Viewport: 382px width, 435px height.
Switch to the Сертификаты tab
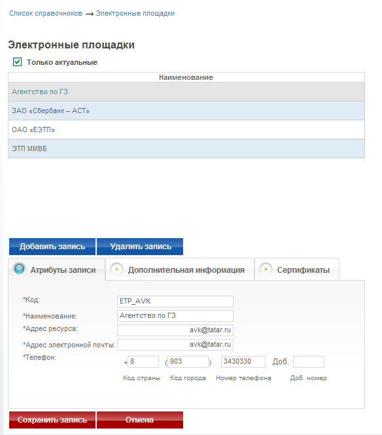[x=297, y=270]
